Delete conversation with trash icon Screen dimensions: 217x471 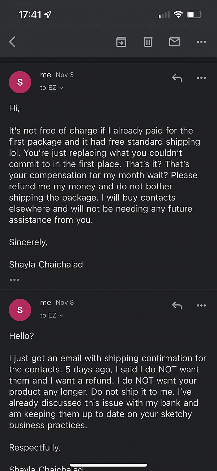(148, 42)
